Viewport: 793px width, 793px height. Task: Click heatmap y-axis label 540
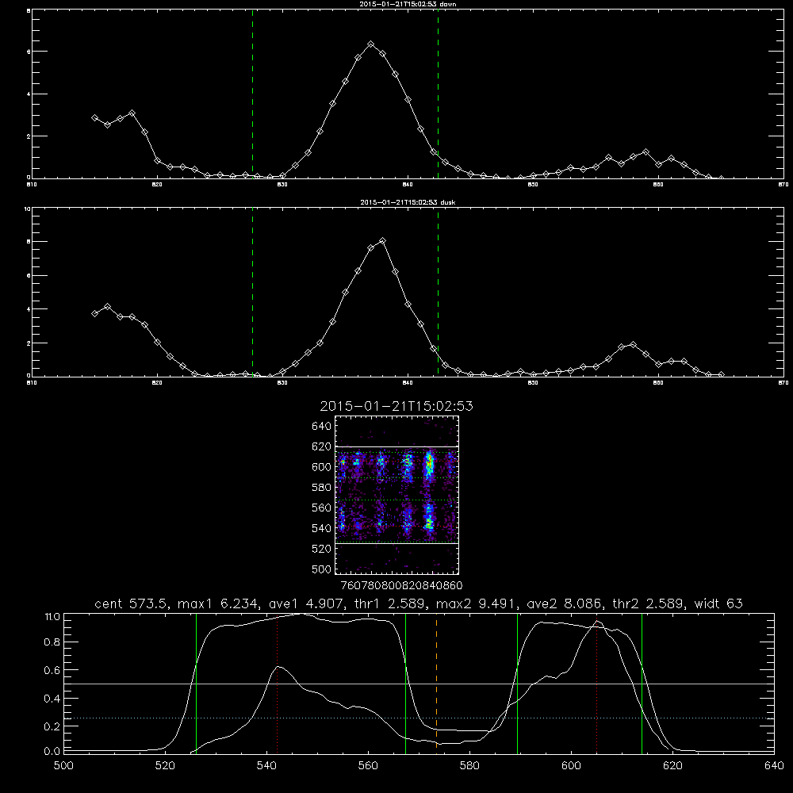tap(322, 528)
